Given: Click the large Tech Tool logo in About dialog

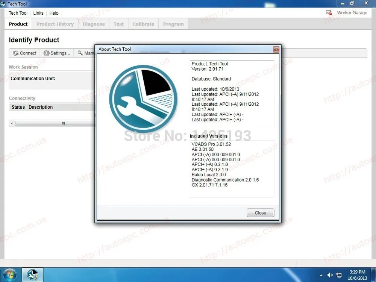Looking at the screenshot, I should [x=143, y=99].
